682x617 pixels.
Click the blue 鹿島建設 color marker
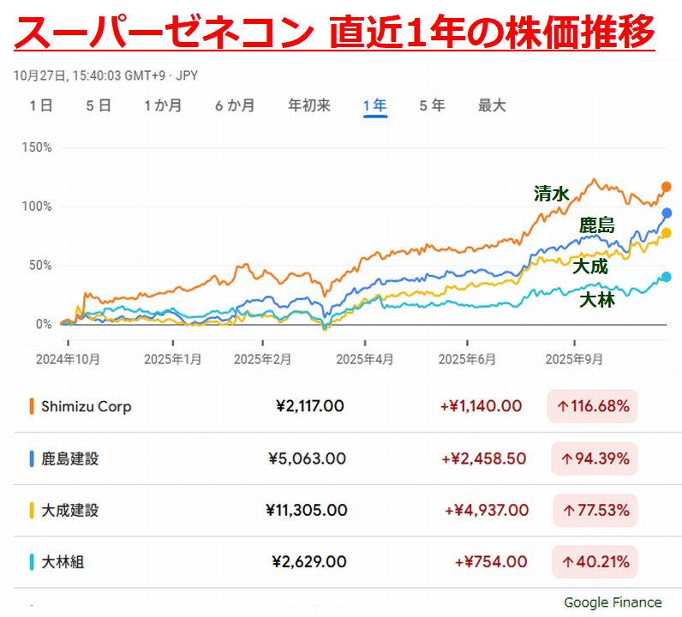point(32,458)
